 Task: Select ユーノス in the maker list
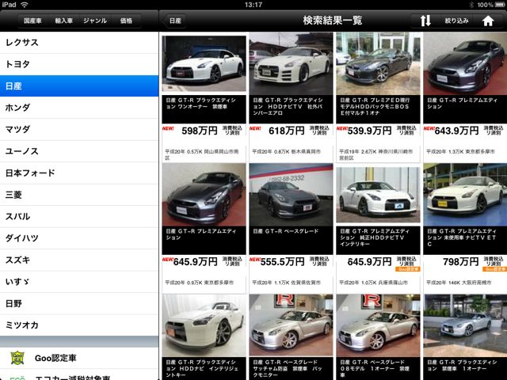click(79, 151)
